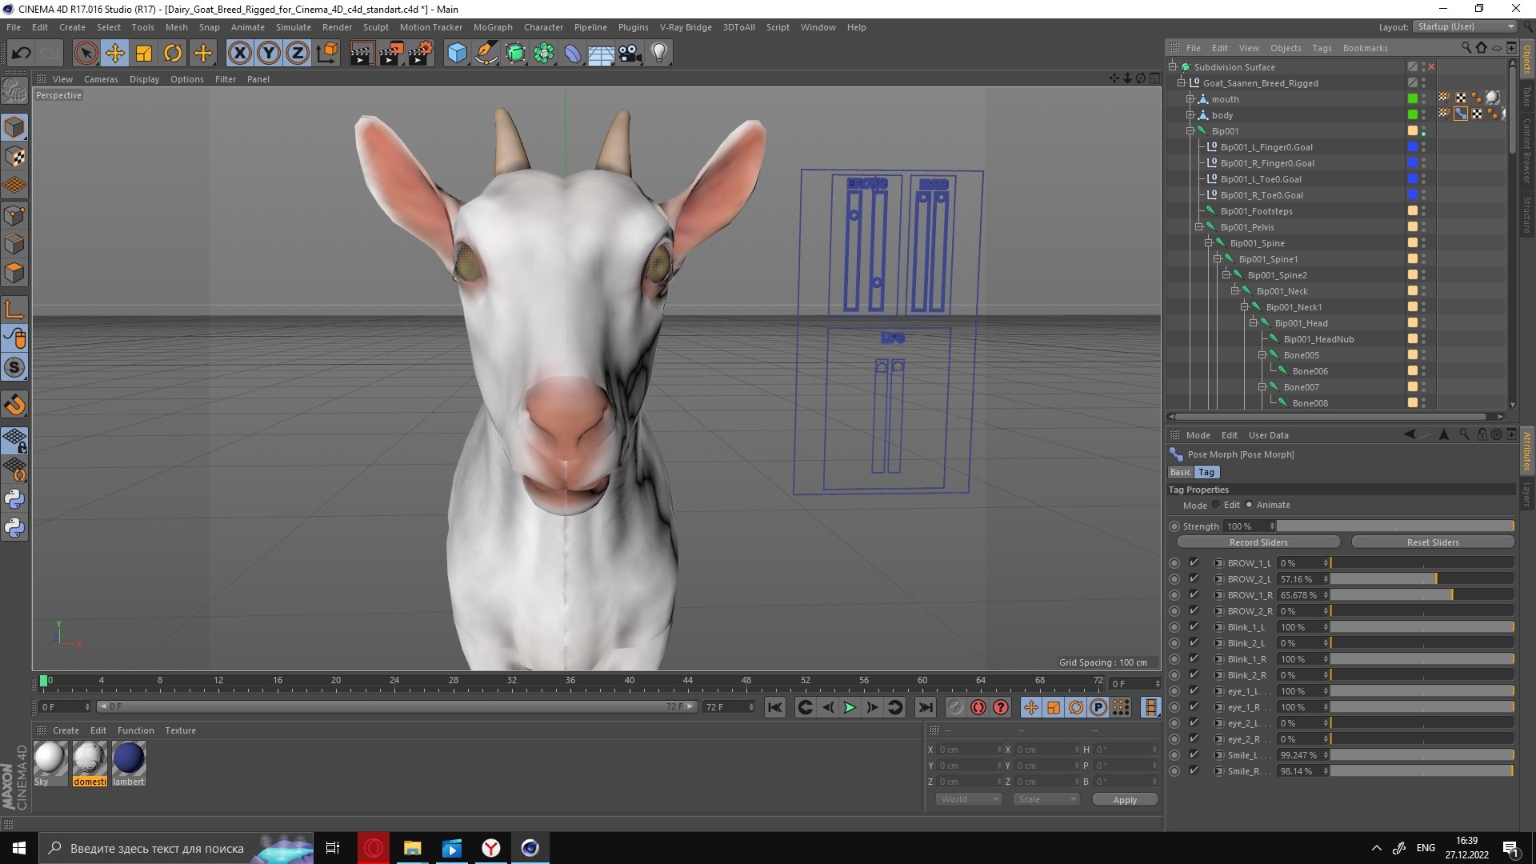This screenshot has height=864, width=1536.
Task: Open Edit Render Settings icon
Action: point(421,54)
